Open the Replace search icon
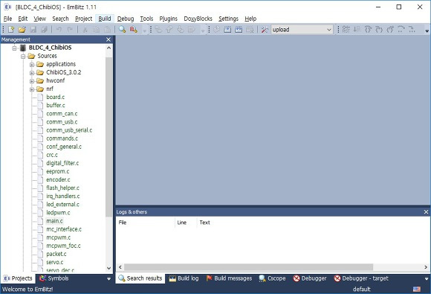The image size is (431, 294). point(134,30)
